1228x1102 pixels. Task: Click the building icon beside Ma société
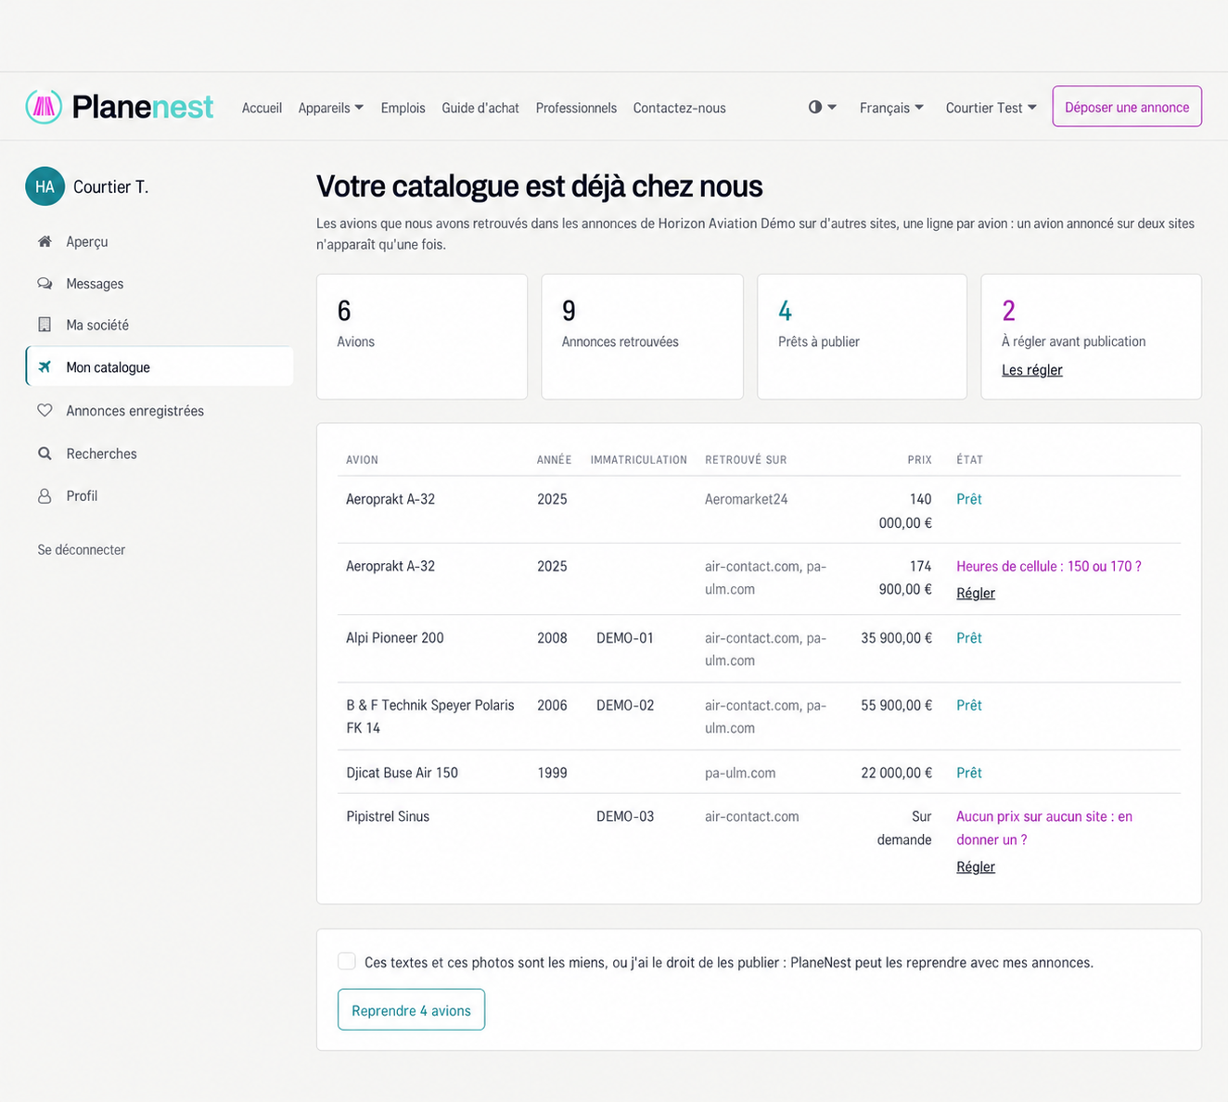(45, 325)
